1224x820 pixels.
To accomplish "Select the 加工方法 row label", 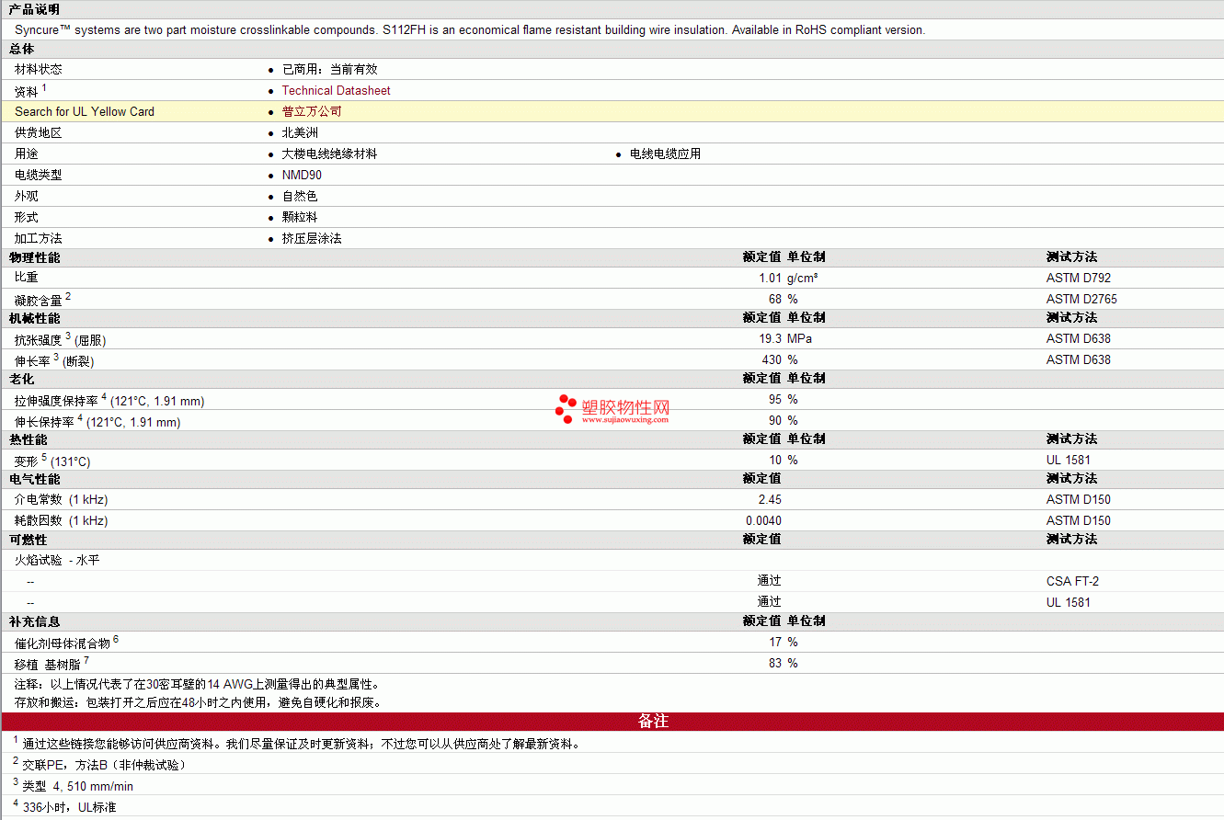I will (x=39, y=238).
